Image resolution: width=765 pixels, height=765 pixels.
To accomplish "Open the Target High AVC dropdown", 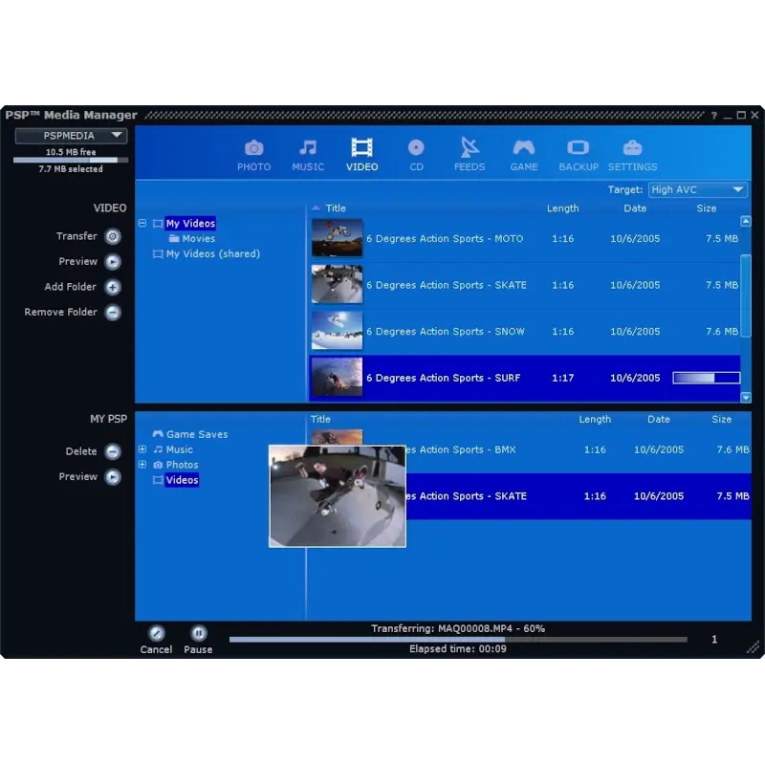I will click(x=698, y=190).
